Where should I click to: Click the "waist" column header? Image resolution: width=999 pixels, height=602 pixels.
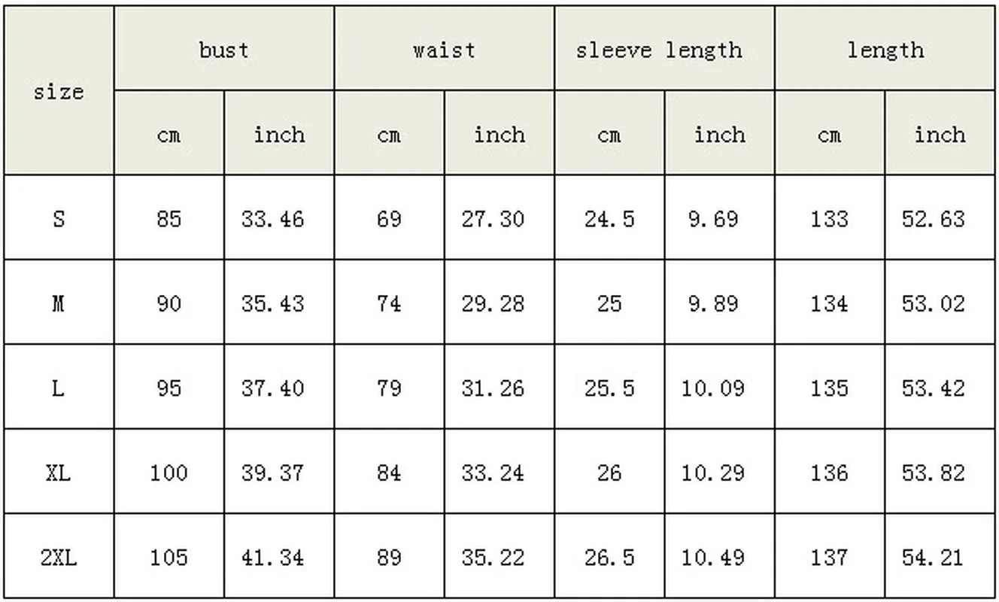click(x=444, y=50)
